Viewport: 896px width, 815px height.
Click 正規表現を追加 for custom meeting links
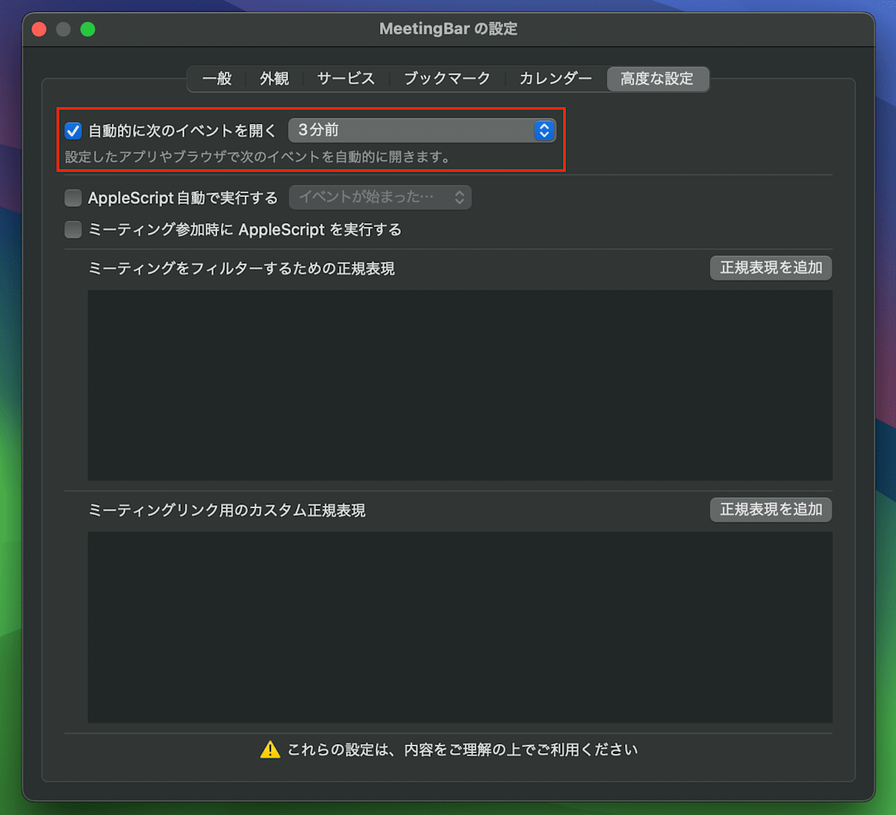771,510
